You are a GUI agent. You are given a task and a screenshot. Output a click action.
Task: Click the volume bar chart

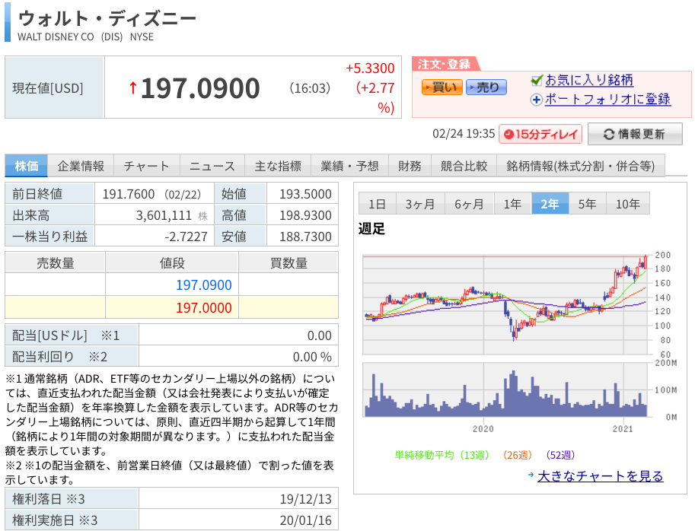tap(505, 390)
